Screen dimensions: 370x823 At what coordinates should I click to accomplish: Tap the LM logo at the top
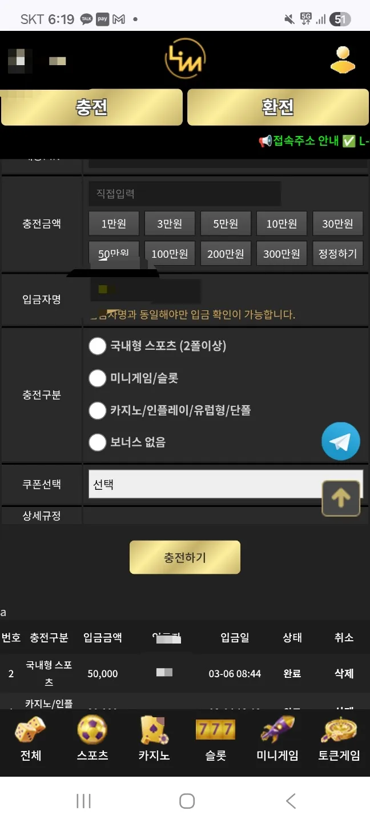(x=184, y=59)
